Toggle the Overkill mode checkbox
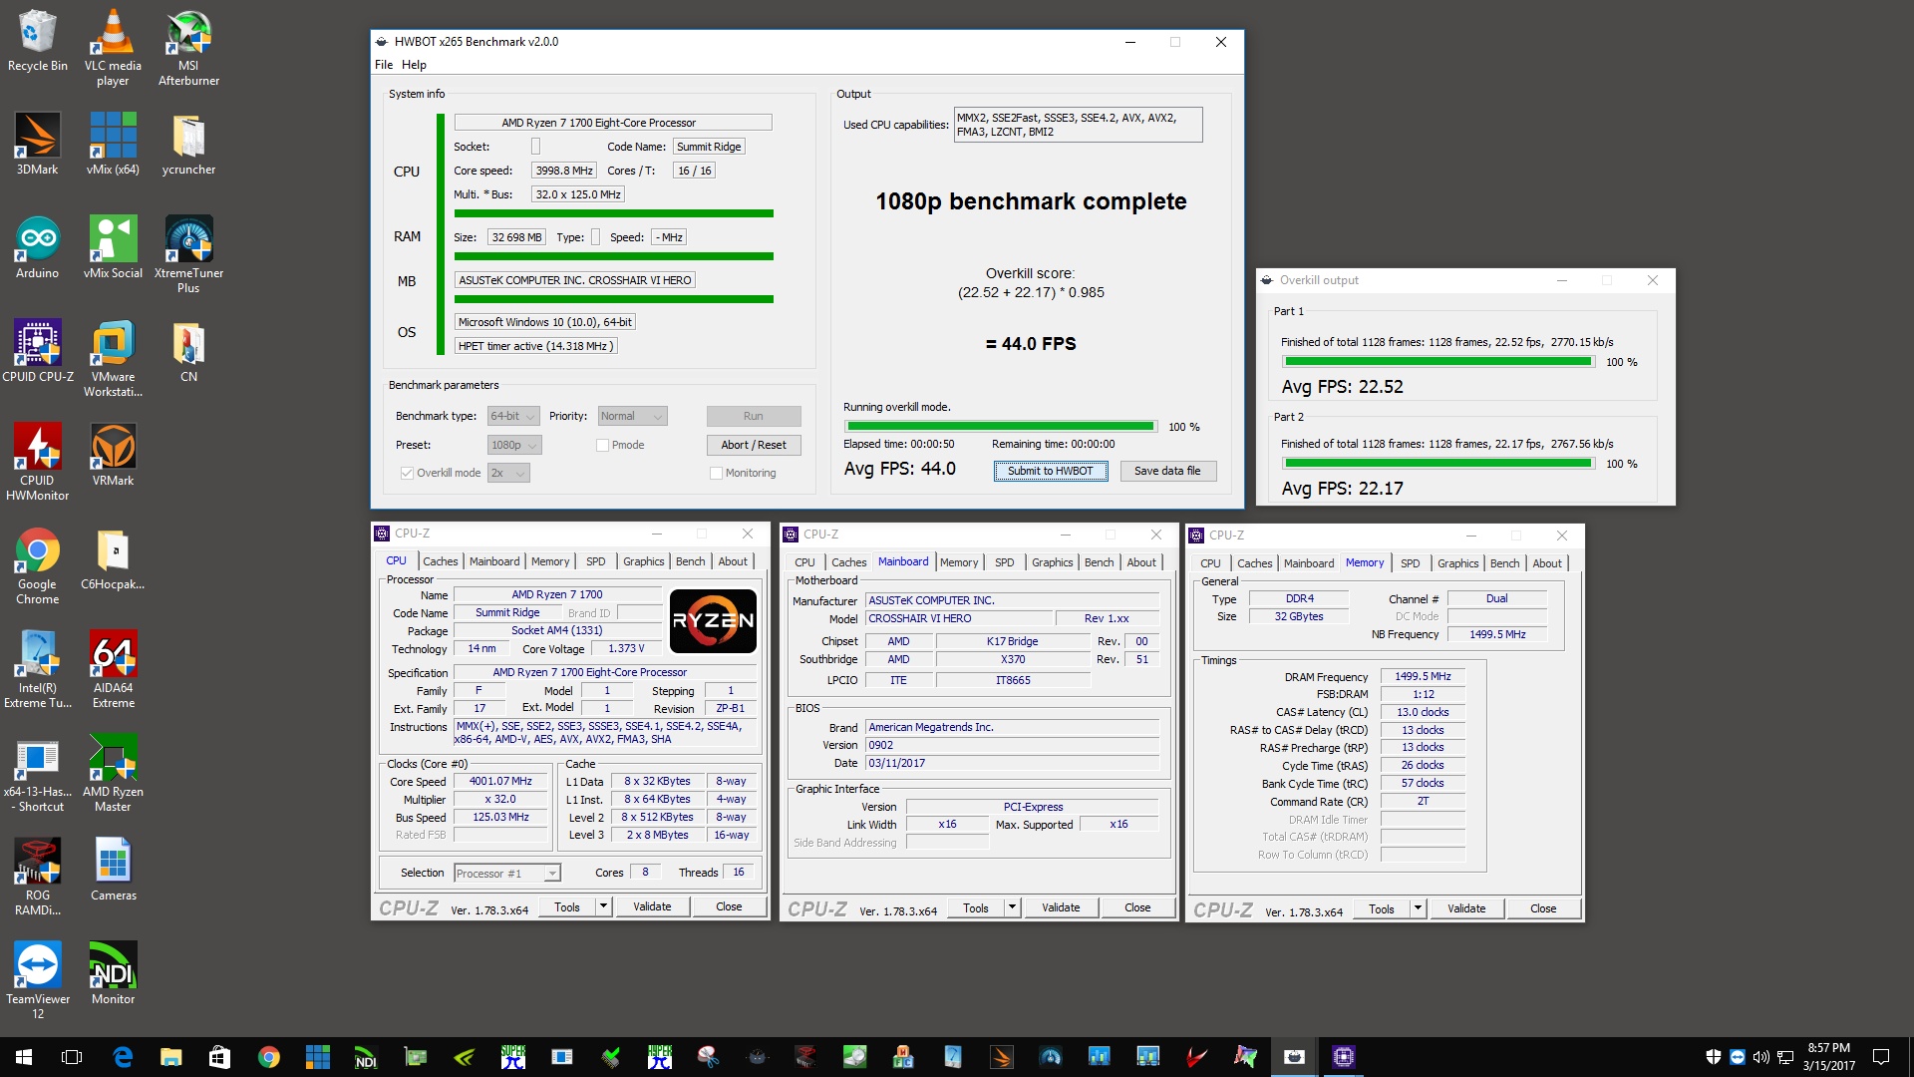1914x1077 pixels. [407, 473]
